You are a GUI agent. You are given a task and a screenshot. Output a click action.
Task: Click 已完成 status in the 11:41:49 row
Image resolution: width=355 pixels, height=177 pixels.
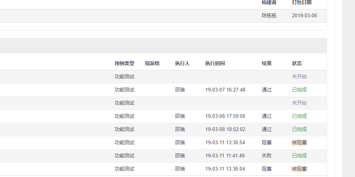[299, 156]
